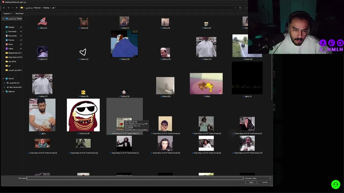344x193 pixels.
Task: Select the fullsize (11) gif thumbnail
Action: pos(42,52)
